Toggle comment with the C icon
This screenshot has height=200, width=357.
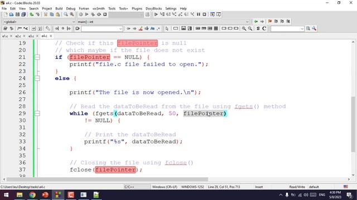click(264, 28)
